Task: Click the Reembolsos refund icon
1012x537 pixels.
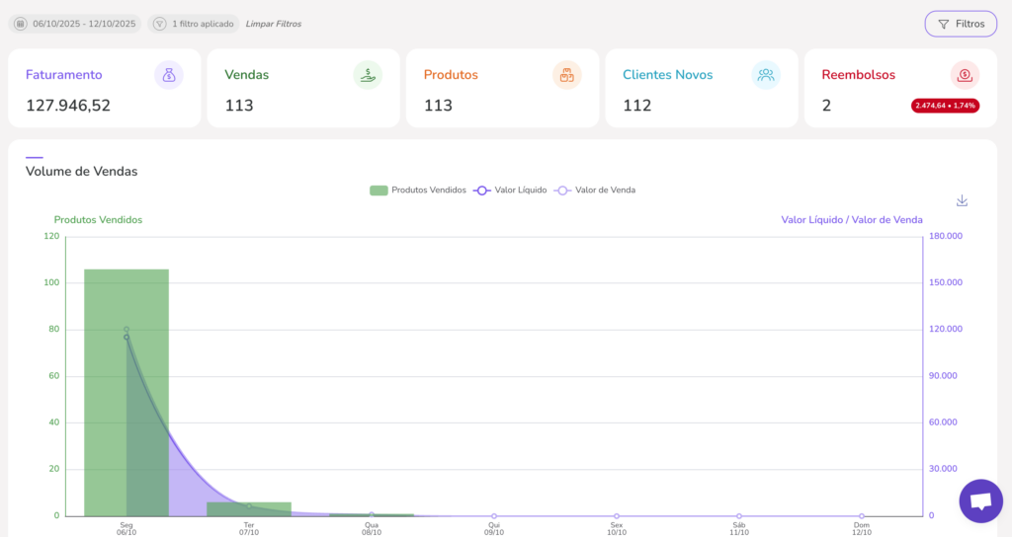Action: (x=965, y=75)
